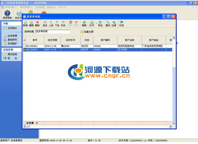The height and width of the screenshot is (144, 198).
Task: Sort by the 送货日期 column header
Action: coord(52,40)
